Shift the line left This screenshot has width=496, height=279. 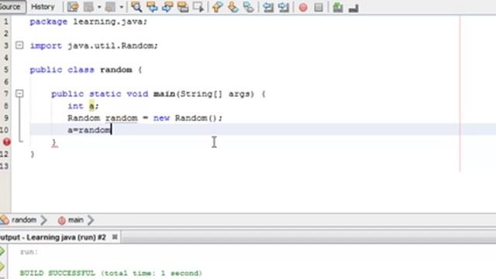click(268, 7)
